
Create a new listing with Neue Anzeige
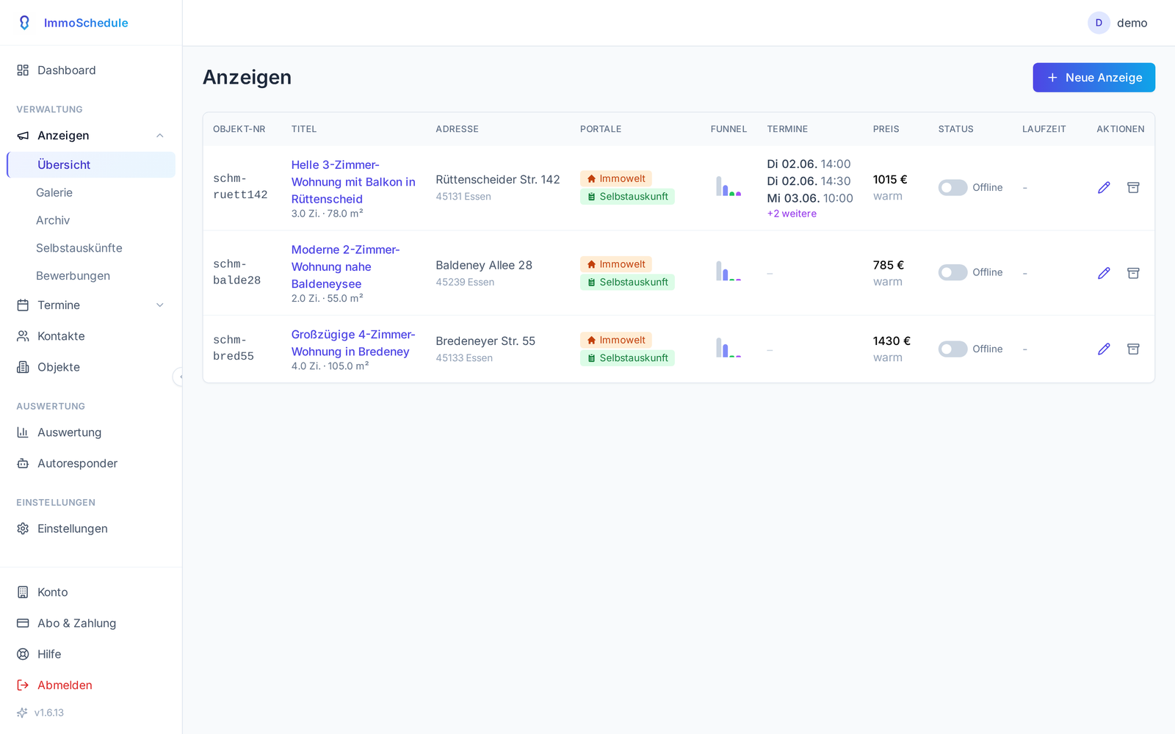click(1093, 78)
